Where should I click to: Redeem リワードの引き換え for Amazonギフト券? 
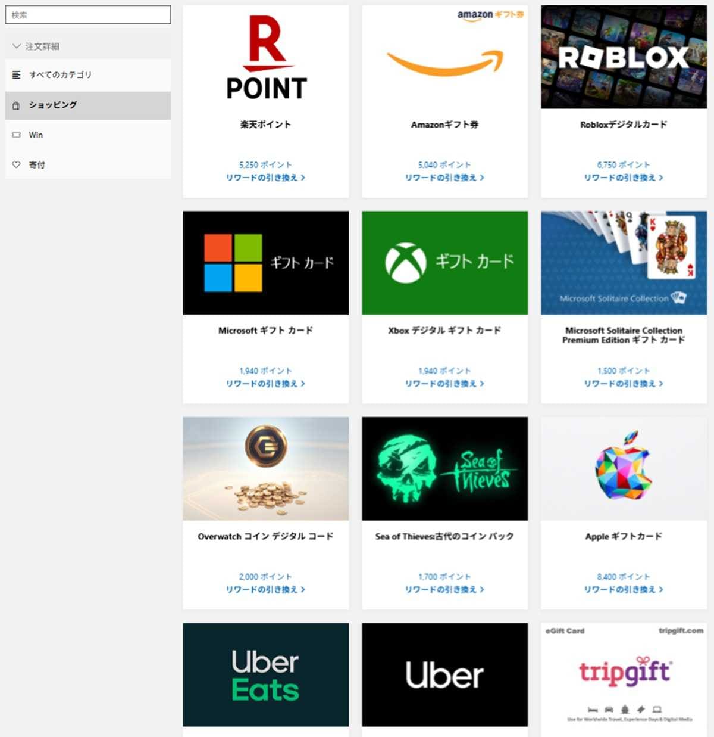(444, 178)
